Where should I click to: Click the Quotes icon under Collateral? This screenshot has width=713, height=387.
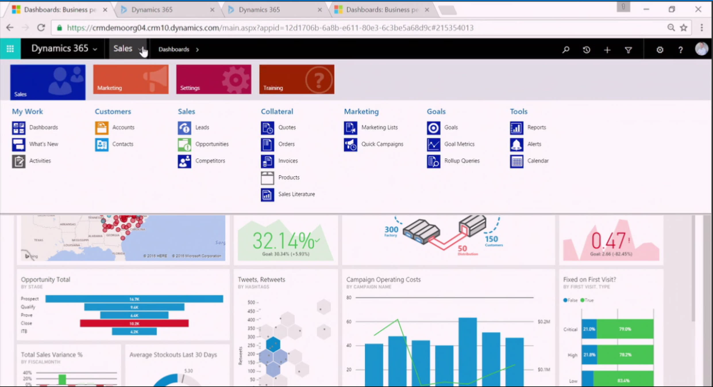[268, 127]
